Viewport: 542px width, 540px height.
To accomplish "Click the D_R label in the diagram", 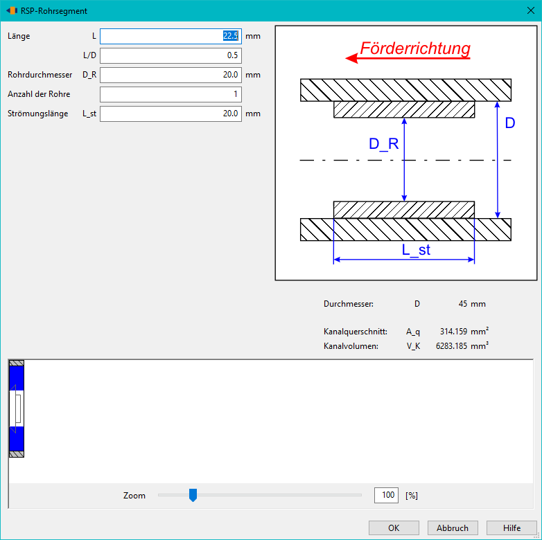I will (384, 143).
